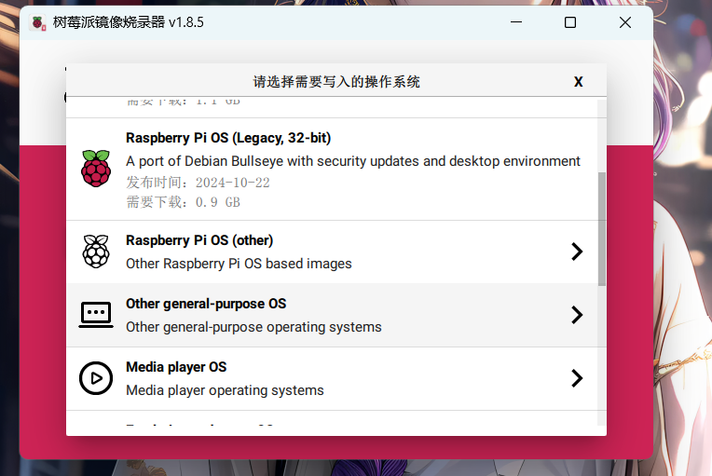Click release date 2024-10-22 line
The image size is (712, 476).
(x=198, y=183)
